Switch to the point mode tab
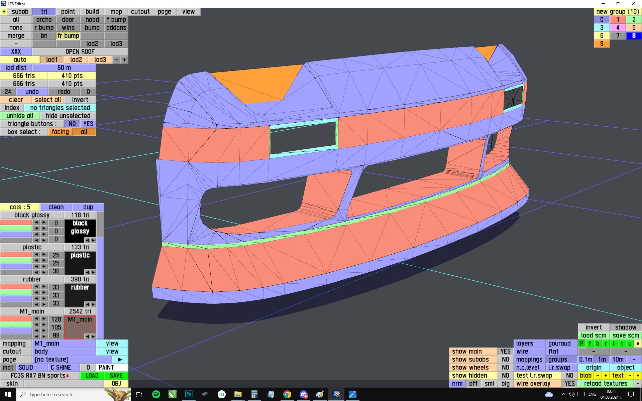Viewport: 642px width, 401px height. coord(68,11)
